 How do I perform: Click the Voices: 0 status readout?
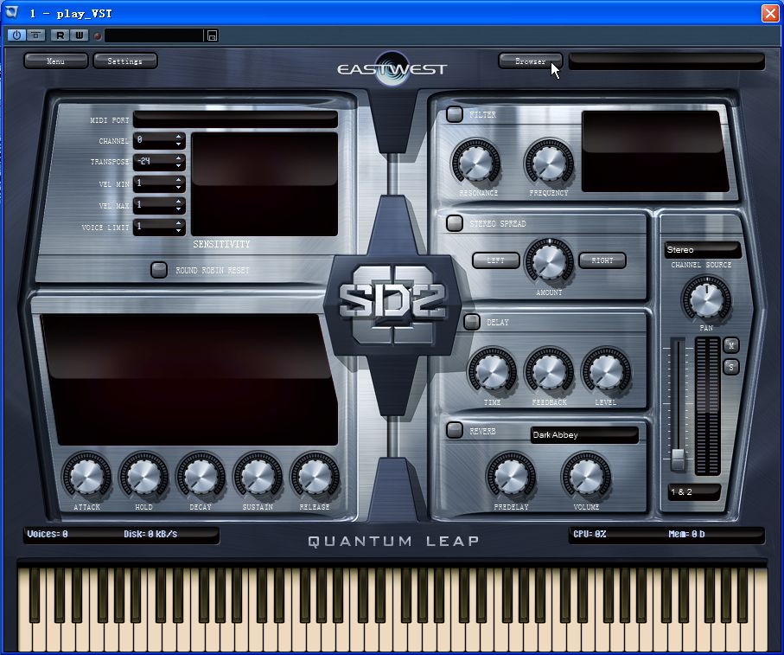48,534
